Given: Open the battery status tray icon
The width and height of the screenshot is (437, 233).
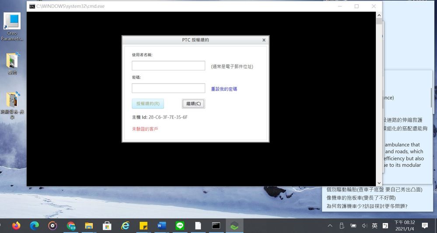Looking at the screenshot, I should [353, 226].
